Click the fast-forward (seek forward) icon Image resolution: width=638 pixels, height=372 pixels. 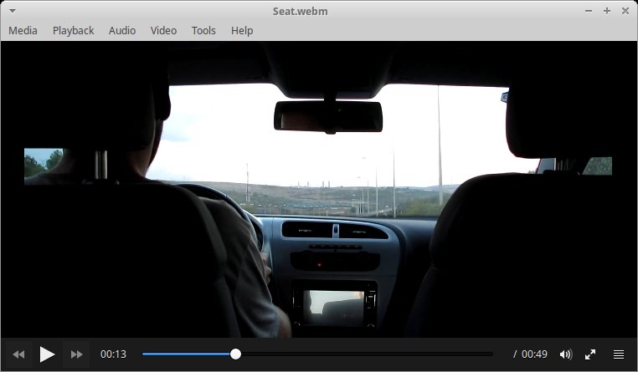[76, 354]
